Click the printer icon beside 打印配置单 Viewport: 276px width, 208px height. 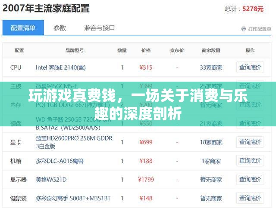coord(244,29)
